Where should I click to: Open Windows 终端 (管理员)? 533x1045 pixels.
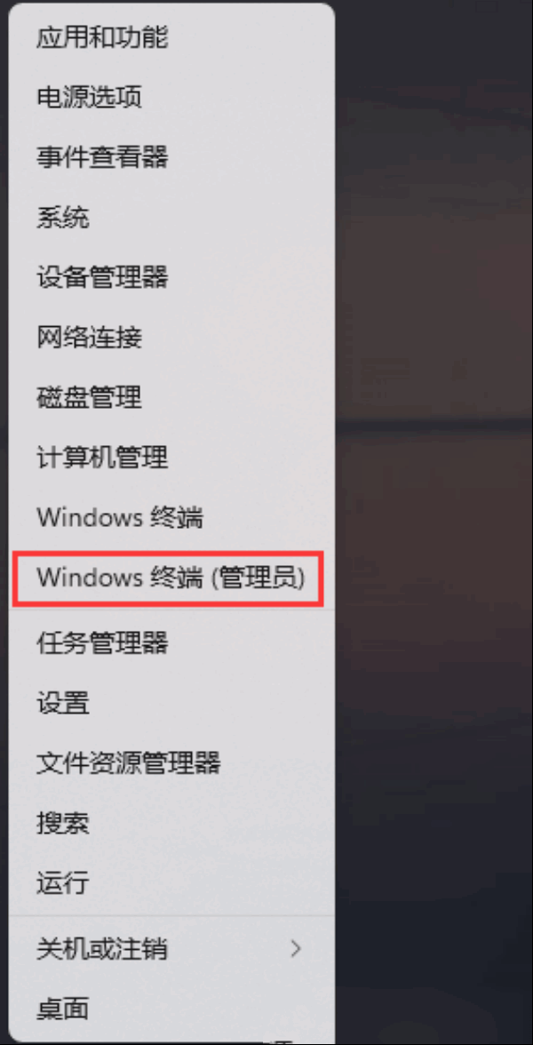tap(169, 578)
